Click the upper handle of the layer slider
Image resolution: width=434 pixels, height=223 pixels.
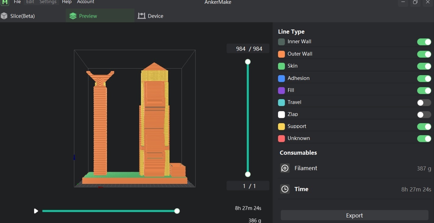tap(248, 62)
